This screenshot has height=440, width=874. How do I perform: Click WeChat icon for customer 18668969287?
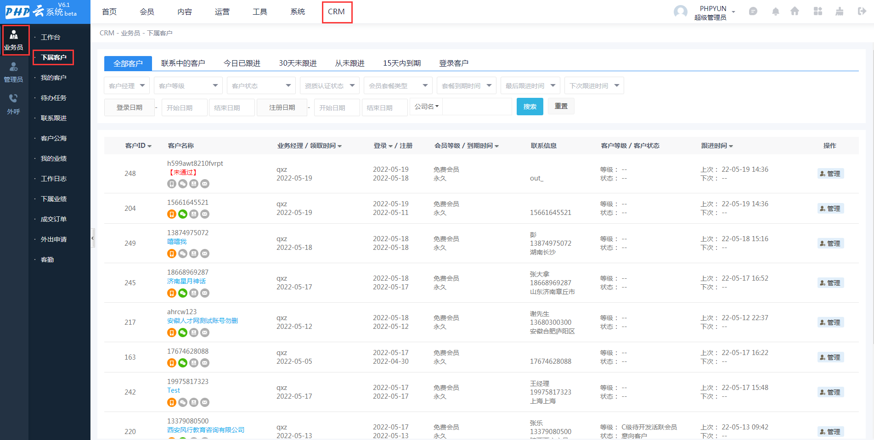(183, 293)
